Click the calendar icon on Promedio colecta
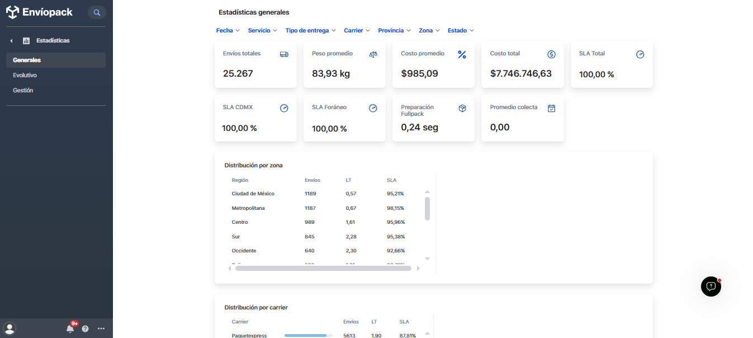753x338 pixels. pyautogui.click(x=551, y=107)
